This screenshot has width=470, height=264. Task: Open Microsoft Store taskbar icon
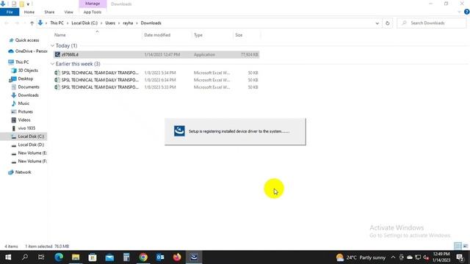[x=93, y=257]
